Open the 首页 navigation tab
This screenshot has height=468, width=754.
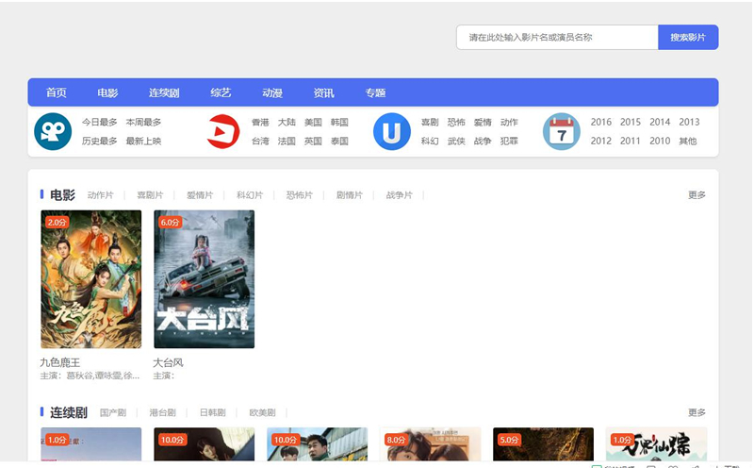click(57, 92)
